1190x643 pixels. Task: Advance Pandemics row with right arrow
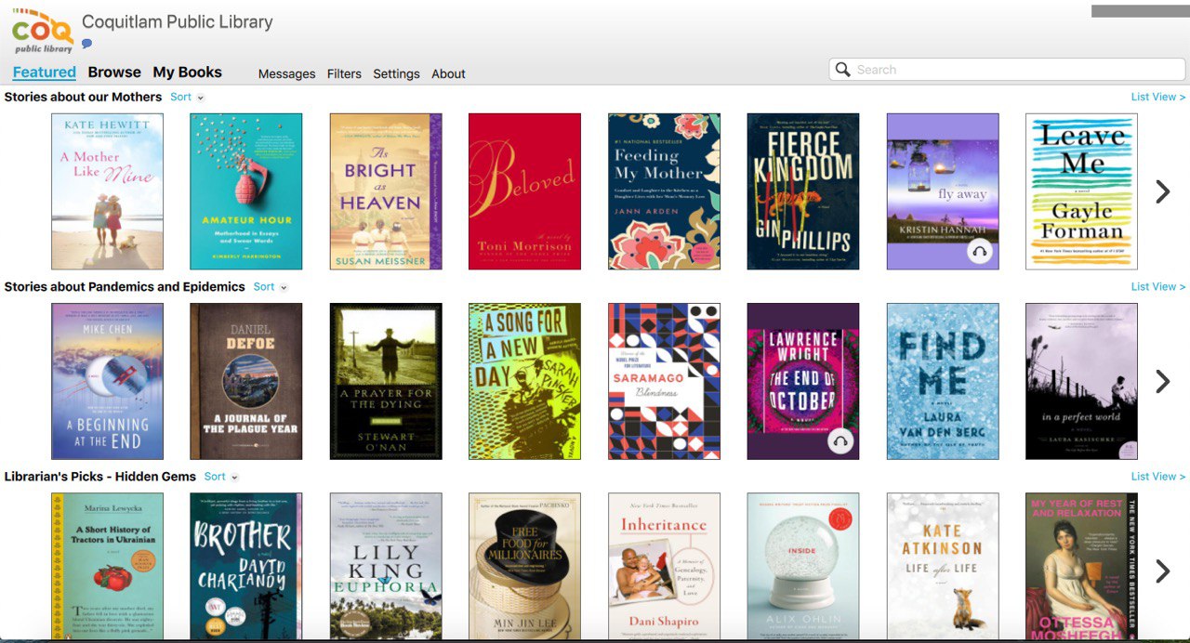(1162, 381)
